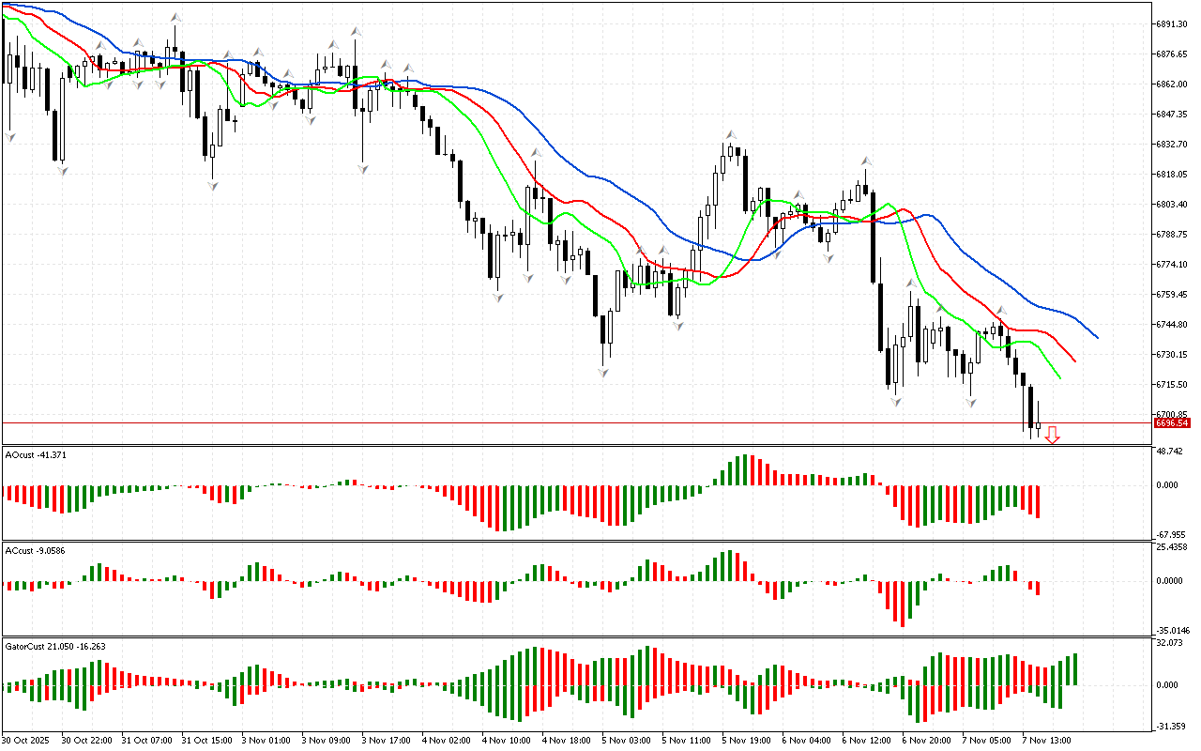Viewport: 1201px width, 751px height.
Task: Click the 7 Nov 13:00 label on time axis
Action: tap(1044, 740)
